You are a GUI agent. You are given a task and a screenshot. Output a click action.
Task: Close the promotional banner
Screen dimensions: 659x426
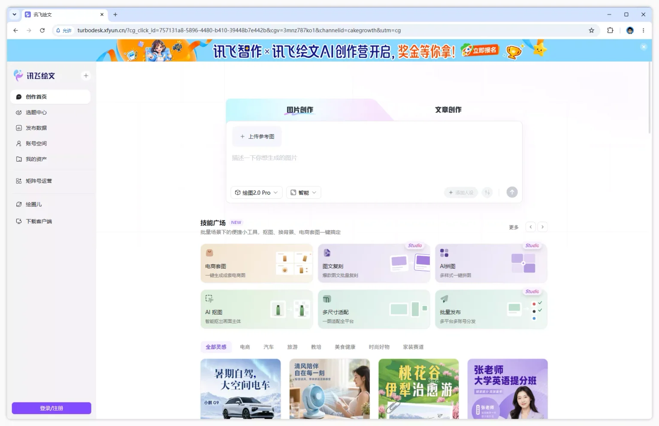[644, 47]
